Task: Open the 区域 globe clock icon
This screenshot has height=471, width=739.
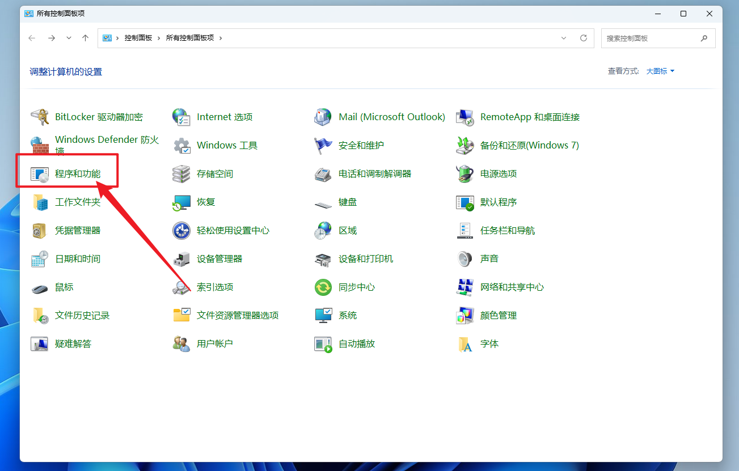Action: coord(323,231)
